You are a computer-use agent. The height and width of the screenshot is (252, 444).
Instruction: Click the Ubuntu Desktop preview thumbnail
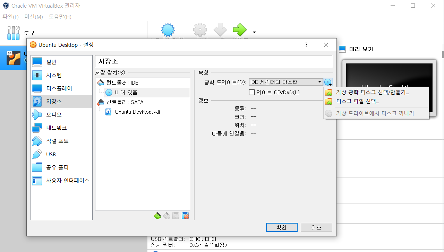click(389, 88)
